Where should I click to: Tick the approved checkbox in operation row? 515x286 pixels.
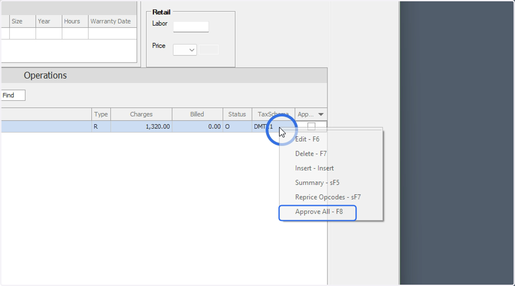click(311, 126)
